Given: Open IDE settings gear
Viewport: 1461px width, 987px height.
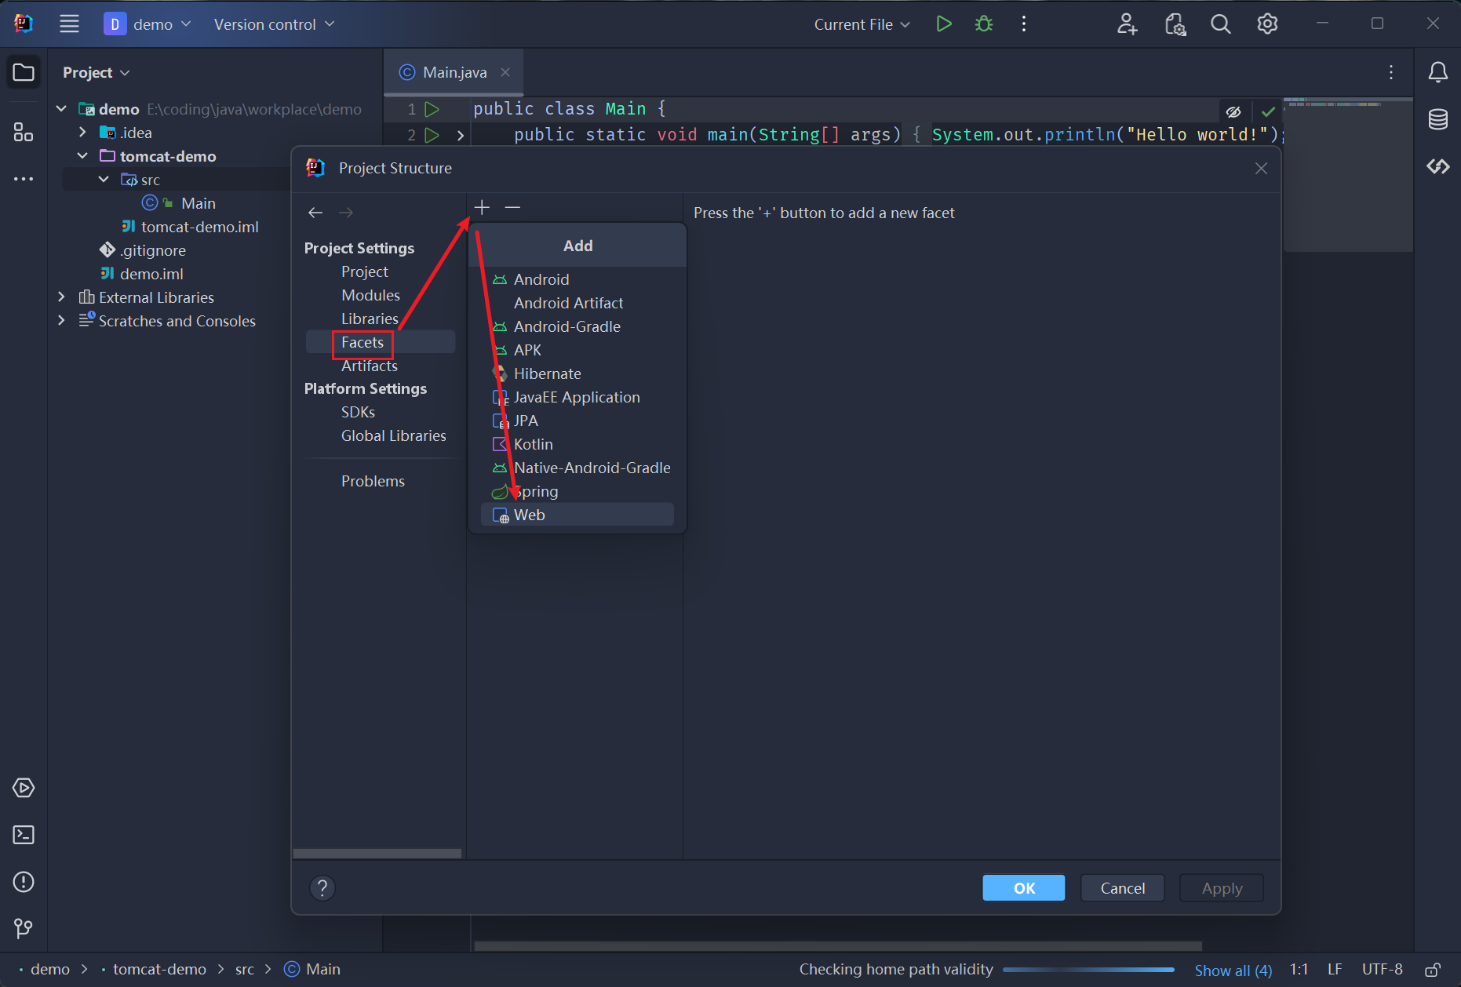Looking at the screenshot, I should pyautogui.click(x=1267, y=24).
